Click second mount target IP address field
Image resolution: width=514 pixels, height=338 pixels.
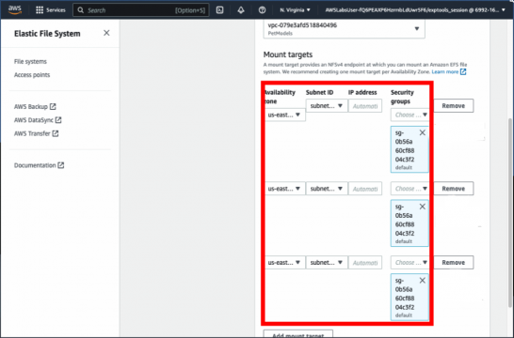pos(365,189)
